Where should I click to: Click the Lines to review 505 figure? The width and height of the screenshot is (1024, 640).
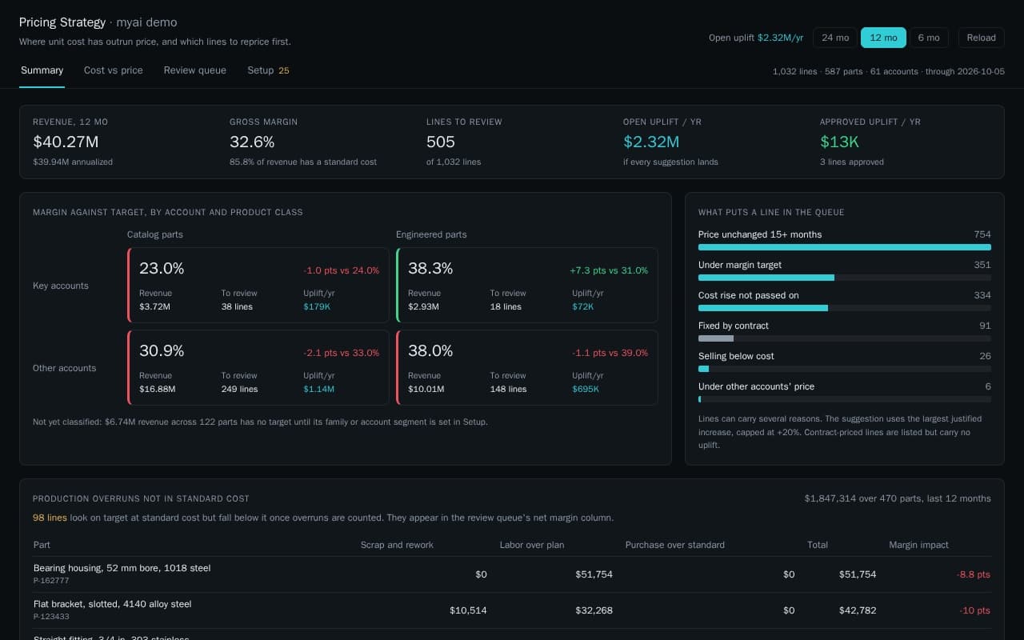441,142
